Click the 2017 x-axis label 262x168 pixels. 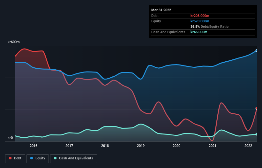pos(69,146)
